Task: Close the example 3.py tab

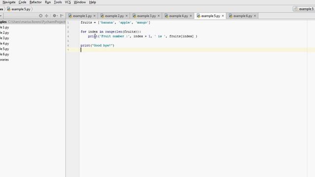Action: pos(158,16)
